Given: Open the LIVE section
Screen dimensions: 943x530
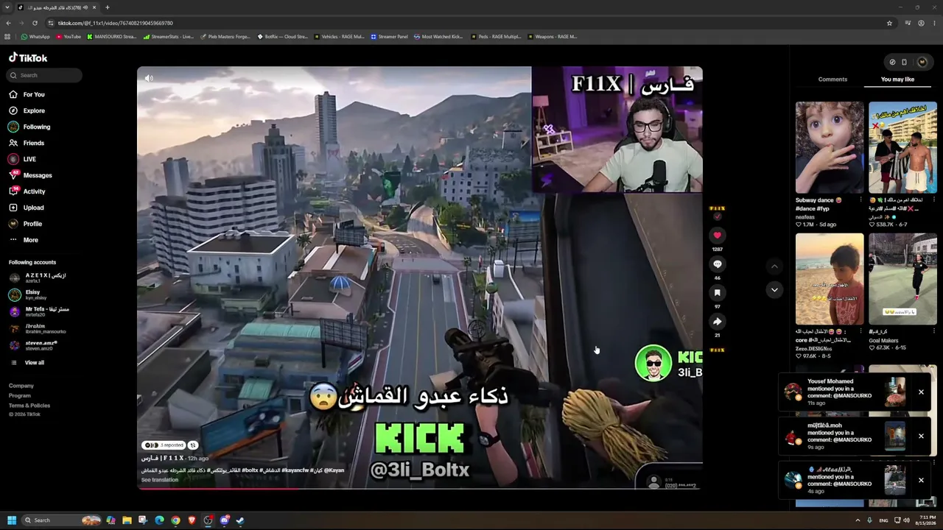Looking at the screenshot, I should click(22, 159).
